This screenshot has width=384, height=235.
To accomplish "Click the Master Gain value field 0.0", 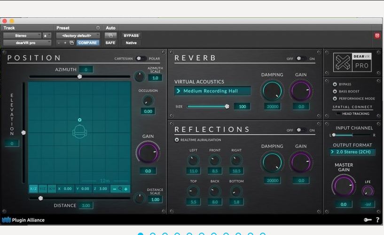I will [344, 204].
